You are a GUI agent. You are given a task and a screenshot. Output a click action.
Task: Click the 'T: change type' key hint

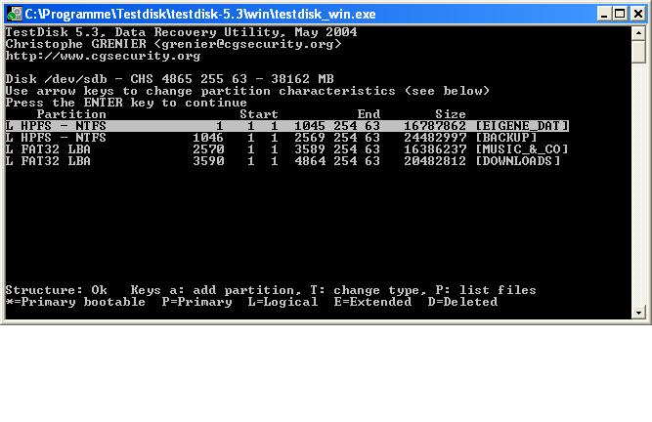click(368, 290)
